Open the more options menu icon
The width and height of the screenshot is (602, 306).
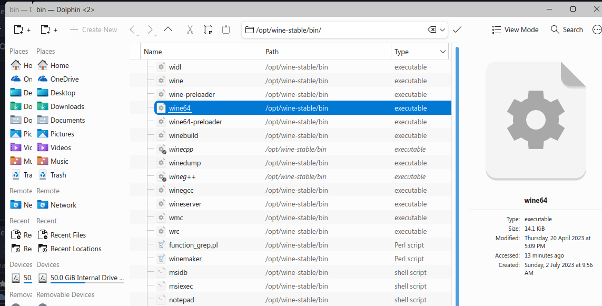(x=597, y=29)
